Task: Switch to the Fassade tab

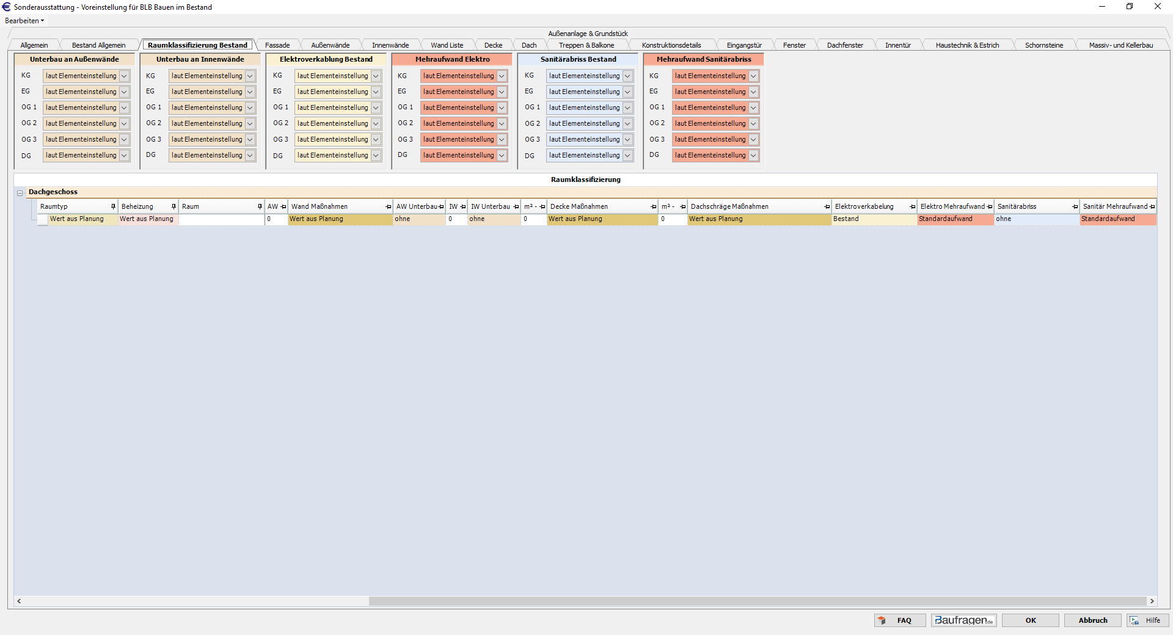Action: coord(277,45)
